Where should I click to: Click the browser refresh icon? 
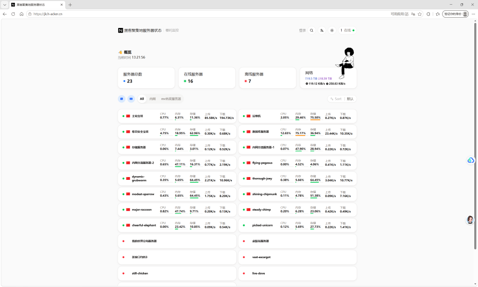13,14
